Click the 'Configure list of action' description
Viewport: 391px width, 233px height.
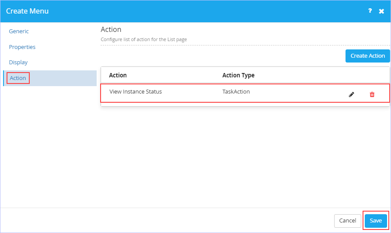point(143,39)
